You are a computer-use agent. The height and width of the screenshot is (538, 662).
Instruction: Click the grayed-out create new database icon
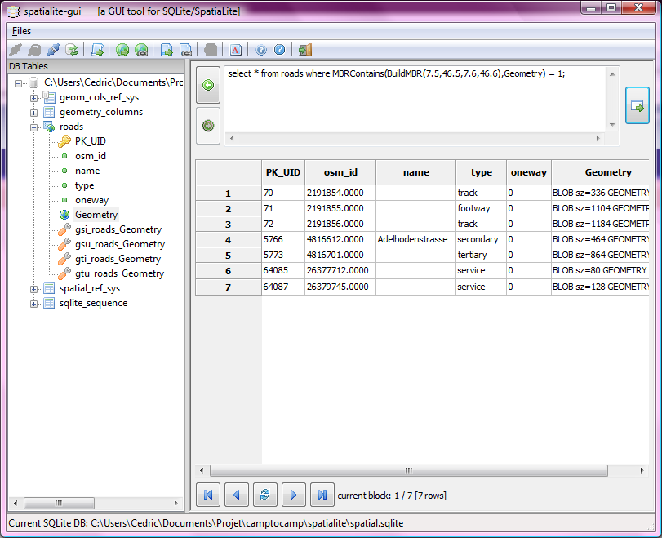point(34,50)
